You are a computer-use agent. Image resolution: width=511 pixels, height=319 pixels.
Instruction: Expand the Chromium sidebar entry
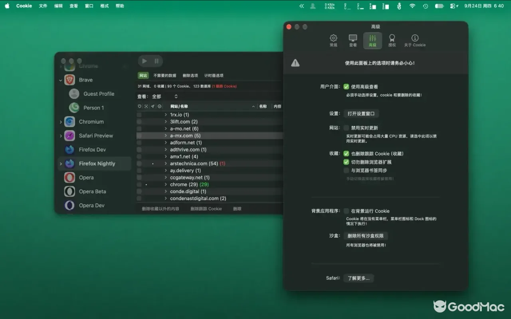61,122
